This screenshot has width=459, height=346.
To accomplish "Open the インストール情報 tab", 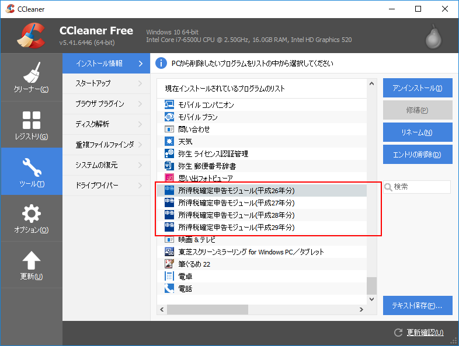I will pyautogui.click(x=106, y=64).
